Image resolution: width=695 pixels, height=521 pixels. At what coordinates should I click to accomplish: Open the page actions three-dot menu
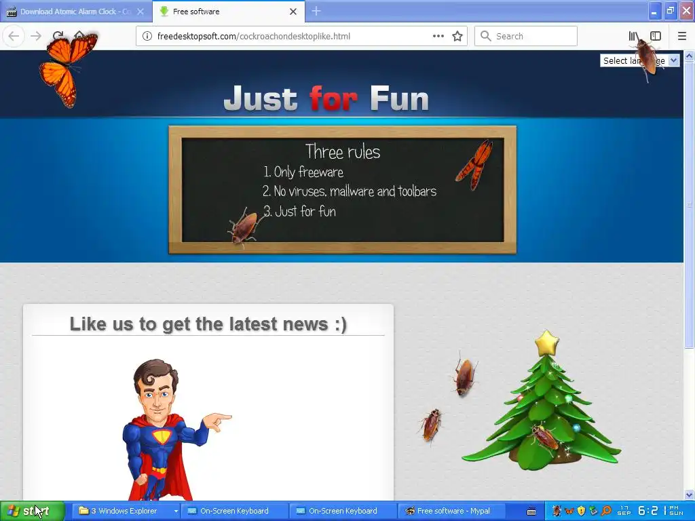[438, 36]
